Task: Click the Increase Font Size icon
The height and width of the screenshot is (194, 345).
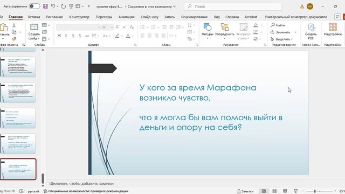Action: (x=118, y=27)
